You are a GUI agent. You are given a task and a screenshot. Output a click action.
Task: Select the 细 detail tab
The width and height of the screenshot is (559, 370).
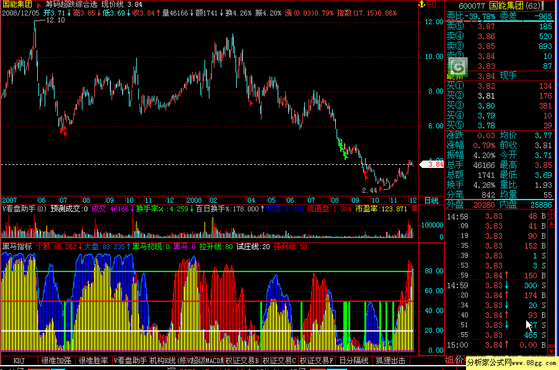pos(451,360)
